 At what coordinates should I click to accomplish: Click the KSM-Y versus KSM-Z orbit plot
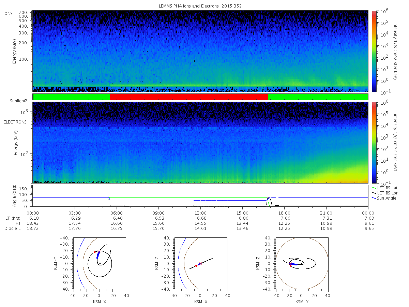tap(302, 263)
